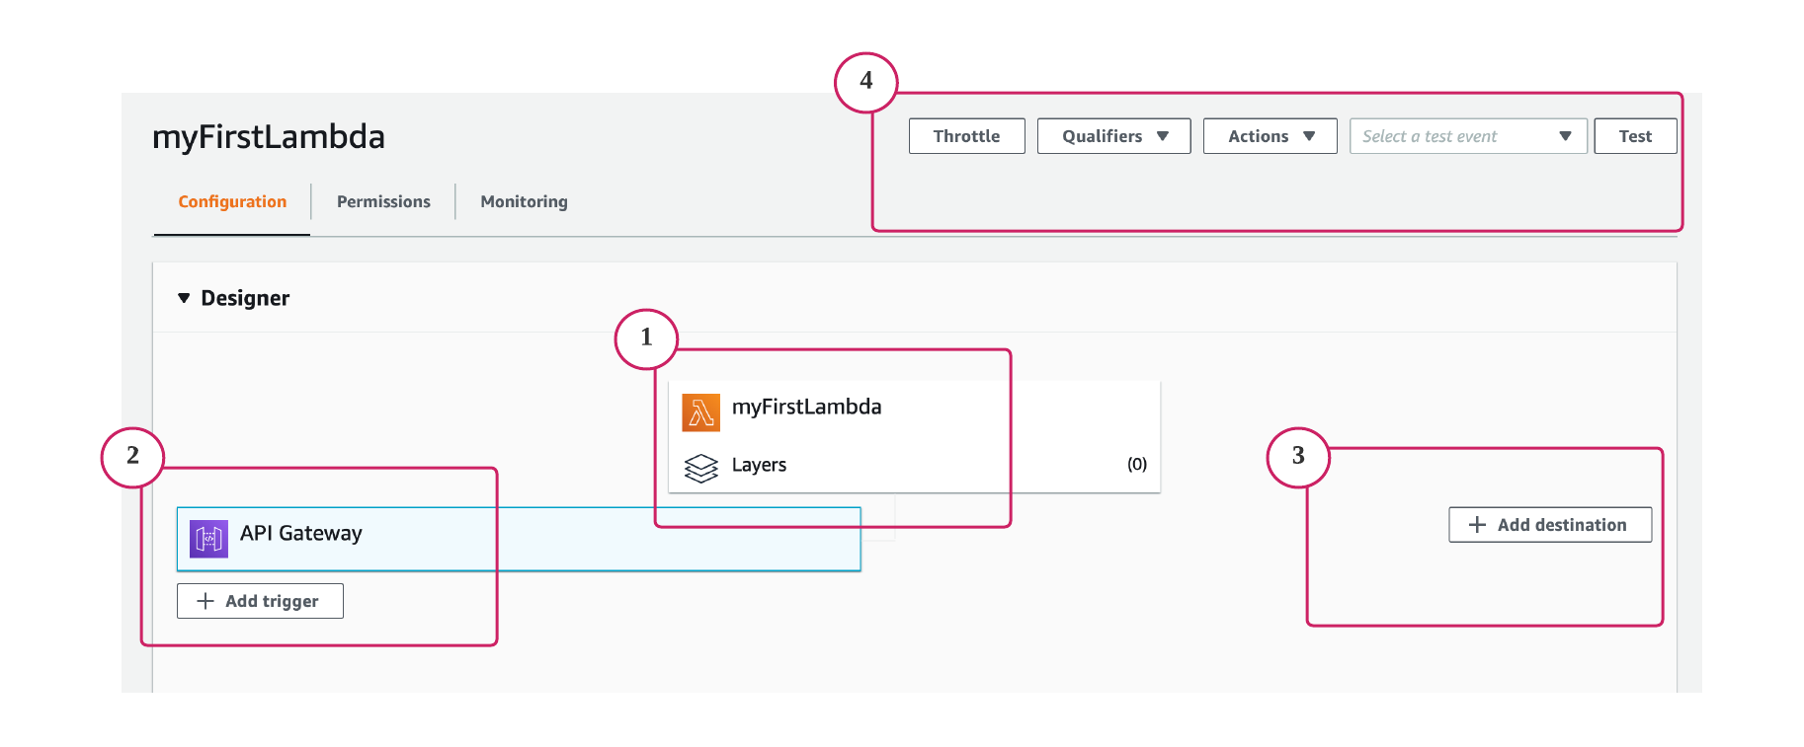
Task: Click the purple API Gateway icon
Action: pos(208,539)
